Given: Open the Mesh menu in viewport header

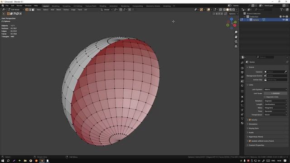Looking at the screenshot, I should tap(58, 10).
